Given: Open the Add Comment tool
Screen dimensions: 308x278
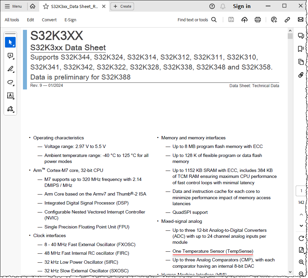Looking at the screenshot, I should coord(10,56).
